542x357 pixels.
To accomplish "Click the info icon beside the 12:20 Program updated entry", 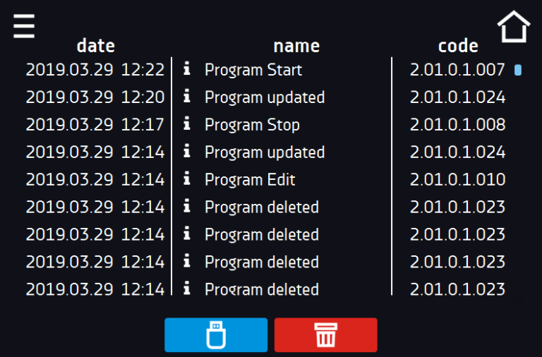I will pyautogui.click(x=186, y=96).
